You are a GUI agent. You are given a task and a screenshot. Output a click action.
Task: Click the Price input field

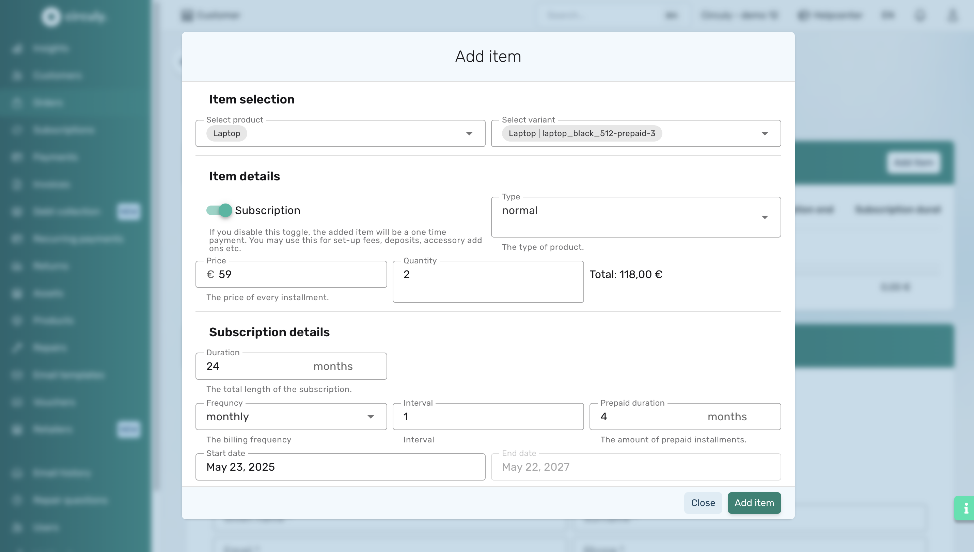click(291, 274)
